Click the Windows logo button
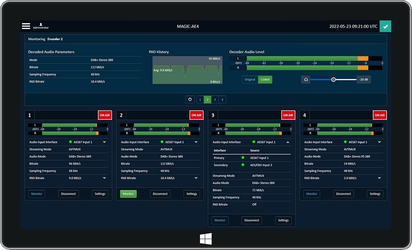Viewport: 412px width, 250px height. (x=206, y=239)
